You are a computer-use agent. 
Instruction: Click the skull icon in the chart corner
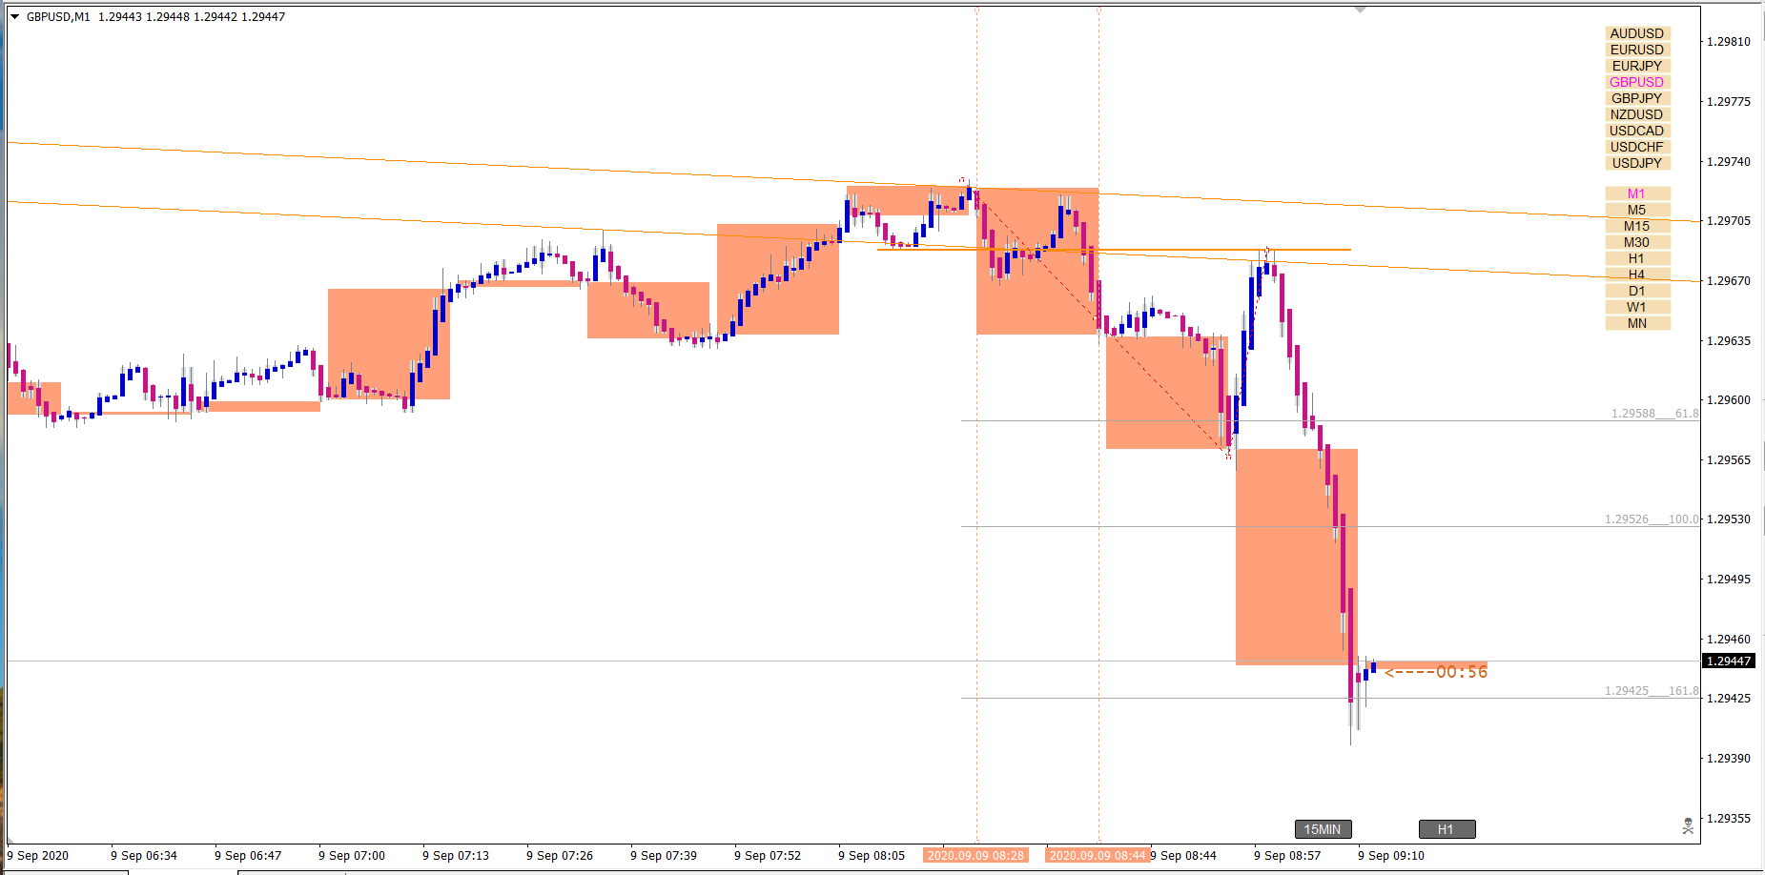click(x=1688, y=825)
